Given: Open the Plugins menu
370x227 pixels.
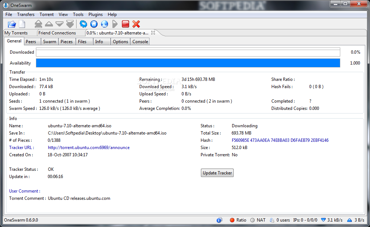Looking at the screenshot, I should (95, 15).
